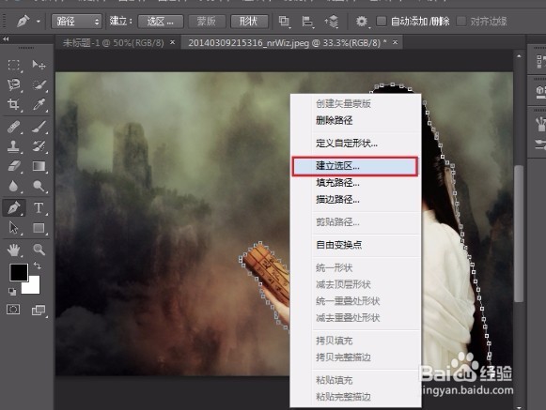This screenshot has width=546, height=410.
Task: Reset default foreground and background colors
Action: pos(12,292)
